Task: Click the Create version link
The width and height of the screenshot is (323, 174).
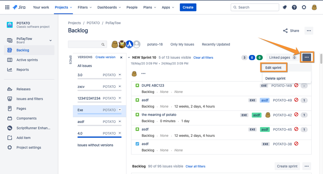Action: pyautogui.click(x=105, y=57)
